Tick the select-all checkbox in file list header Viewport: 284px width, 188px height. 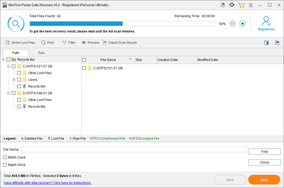(84, 60)
